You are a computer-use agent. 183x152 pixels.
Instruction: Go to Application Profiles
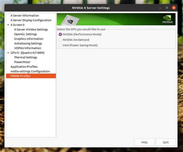pos(24,67)
